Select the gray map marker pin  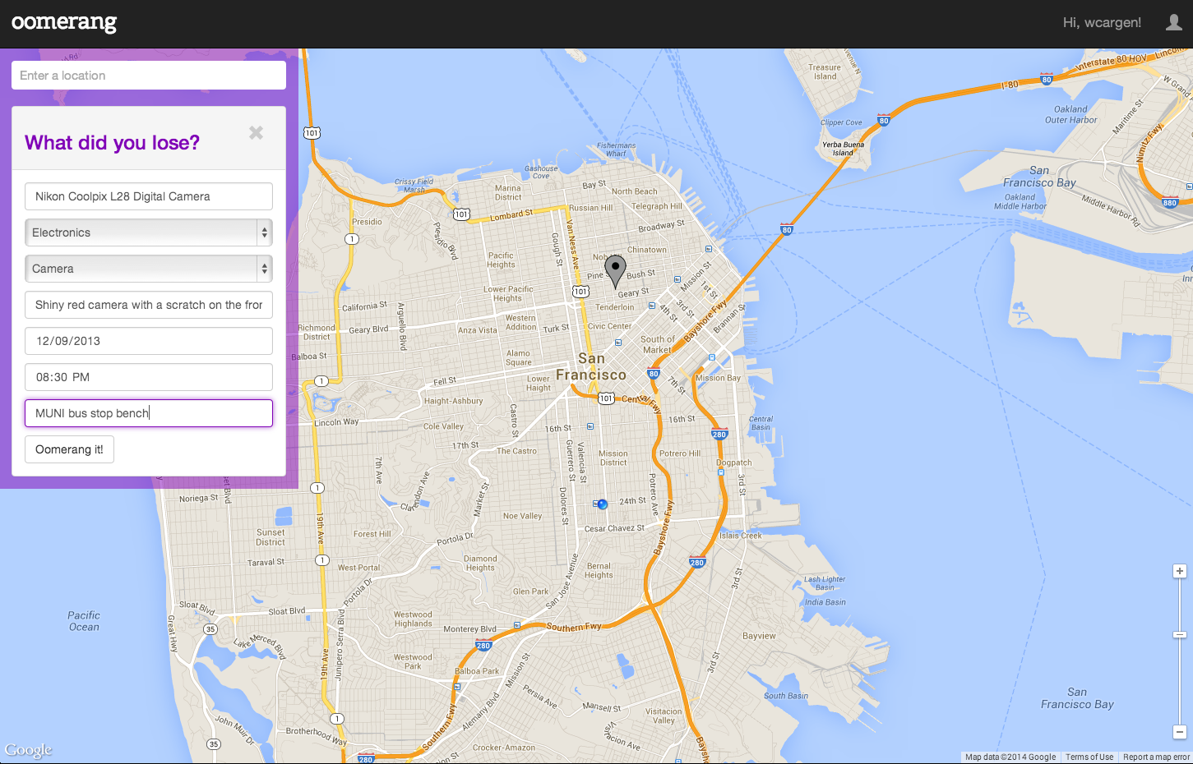tap(615, 271)
